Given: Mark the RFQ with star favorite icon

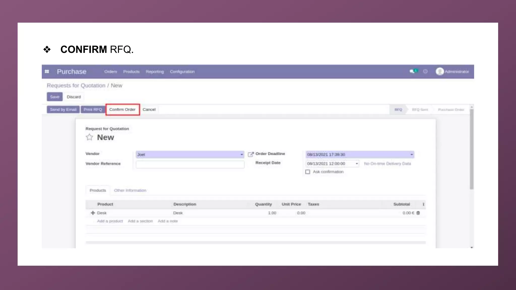Looking at the screenshot, I should (x=89, y=137).
